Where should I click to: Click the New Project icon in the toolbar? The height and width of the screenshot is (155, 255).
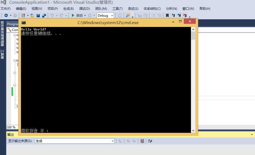click(23, 15)
